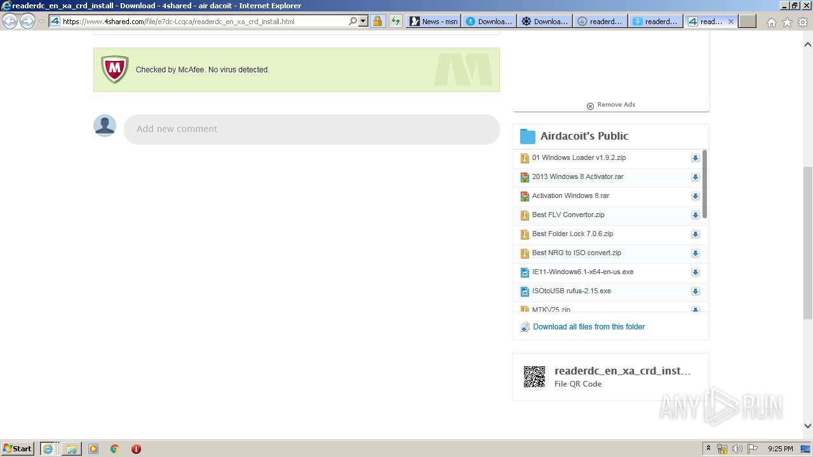813x457 pixels.
Task: Open the Airdacoit's Public folder title
Action: tap(584, 136)
